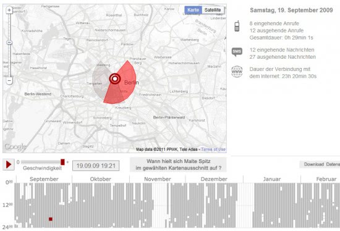
Task: Start the playback with the red play button
Action: coord(9,164)
